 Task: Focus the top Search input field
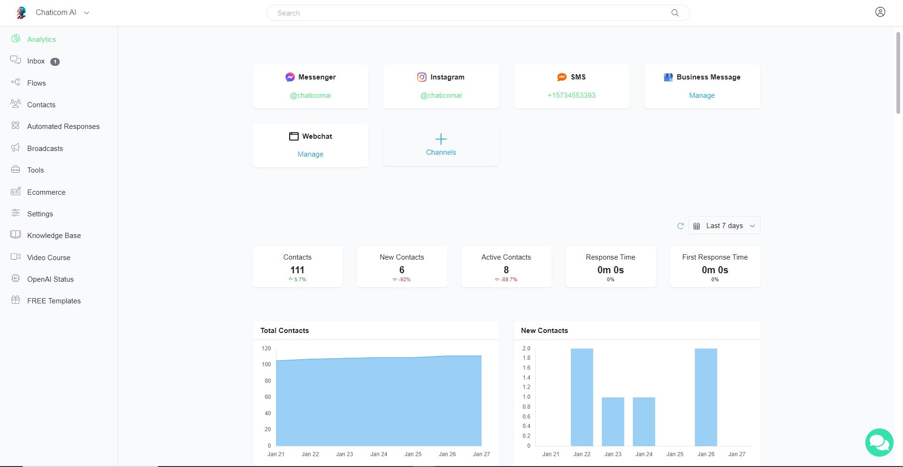(x=470, y=13)
